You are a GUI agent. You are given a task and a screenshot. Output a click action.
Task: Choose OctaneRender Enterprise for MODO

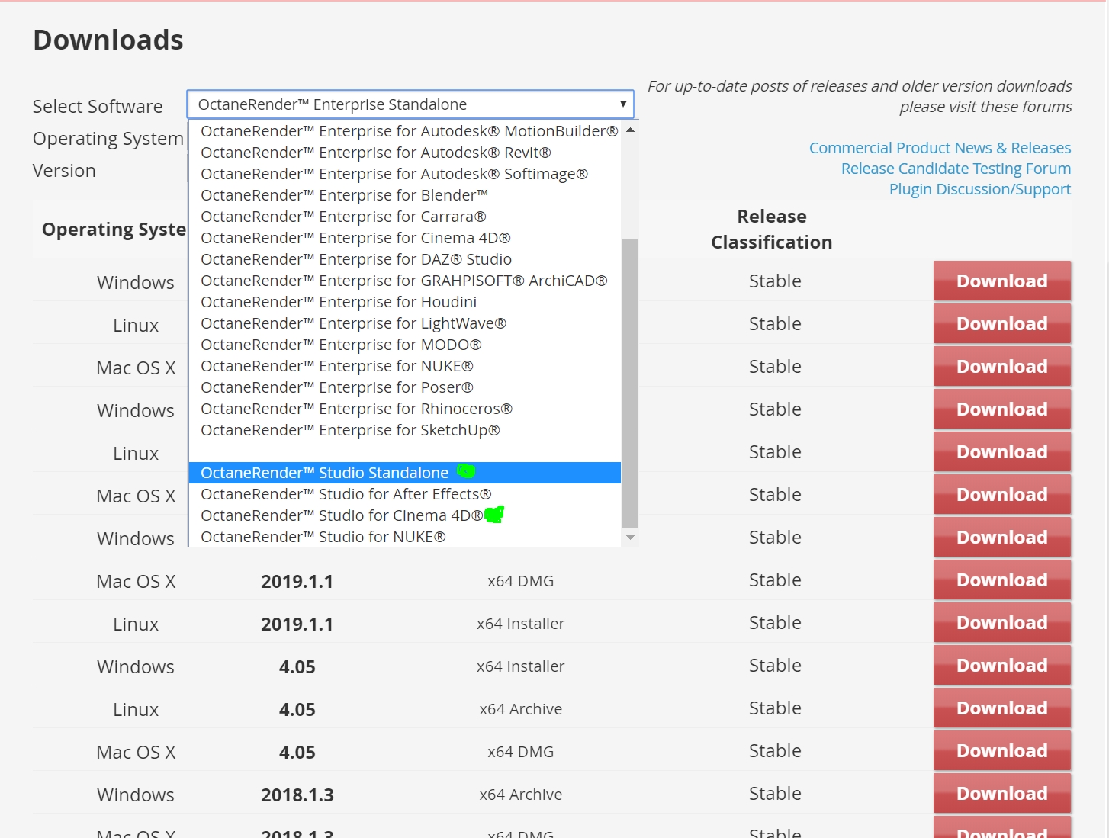(405, 345)
